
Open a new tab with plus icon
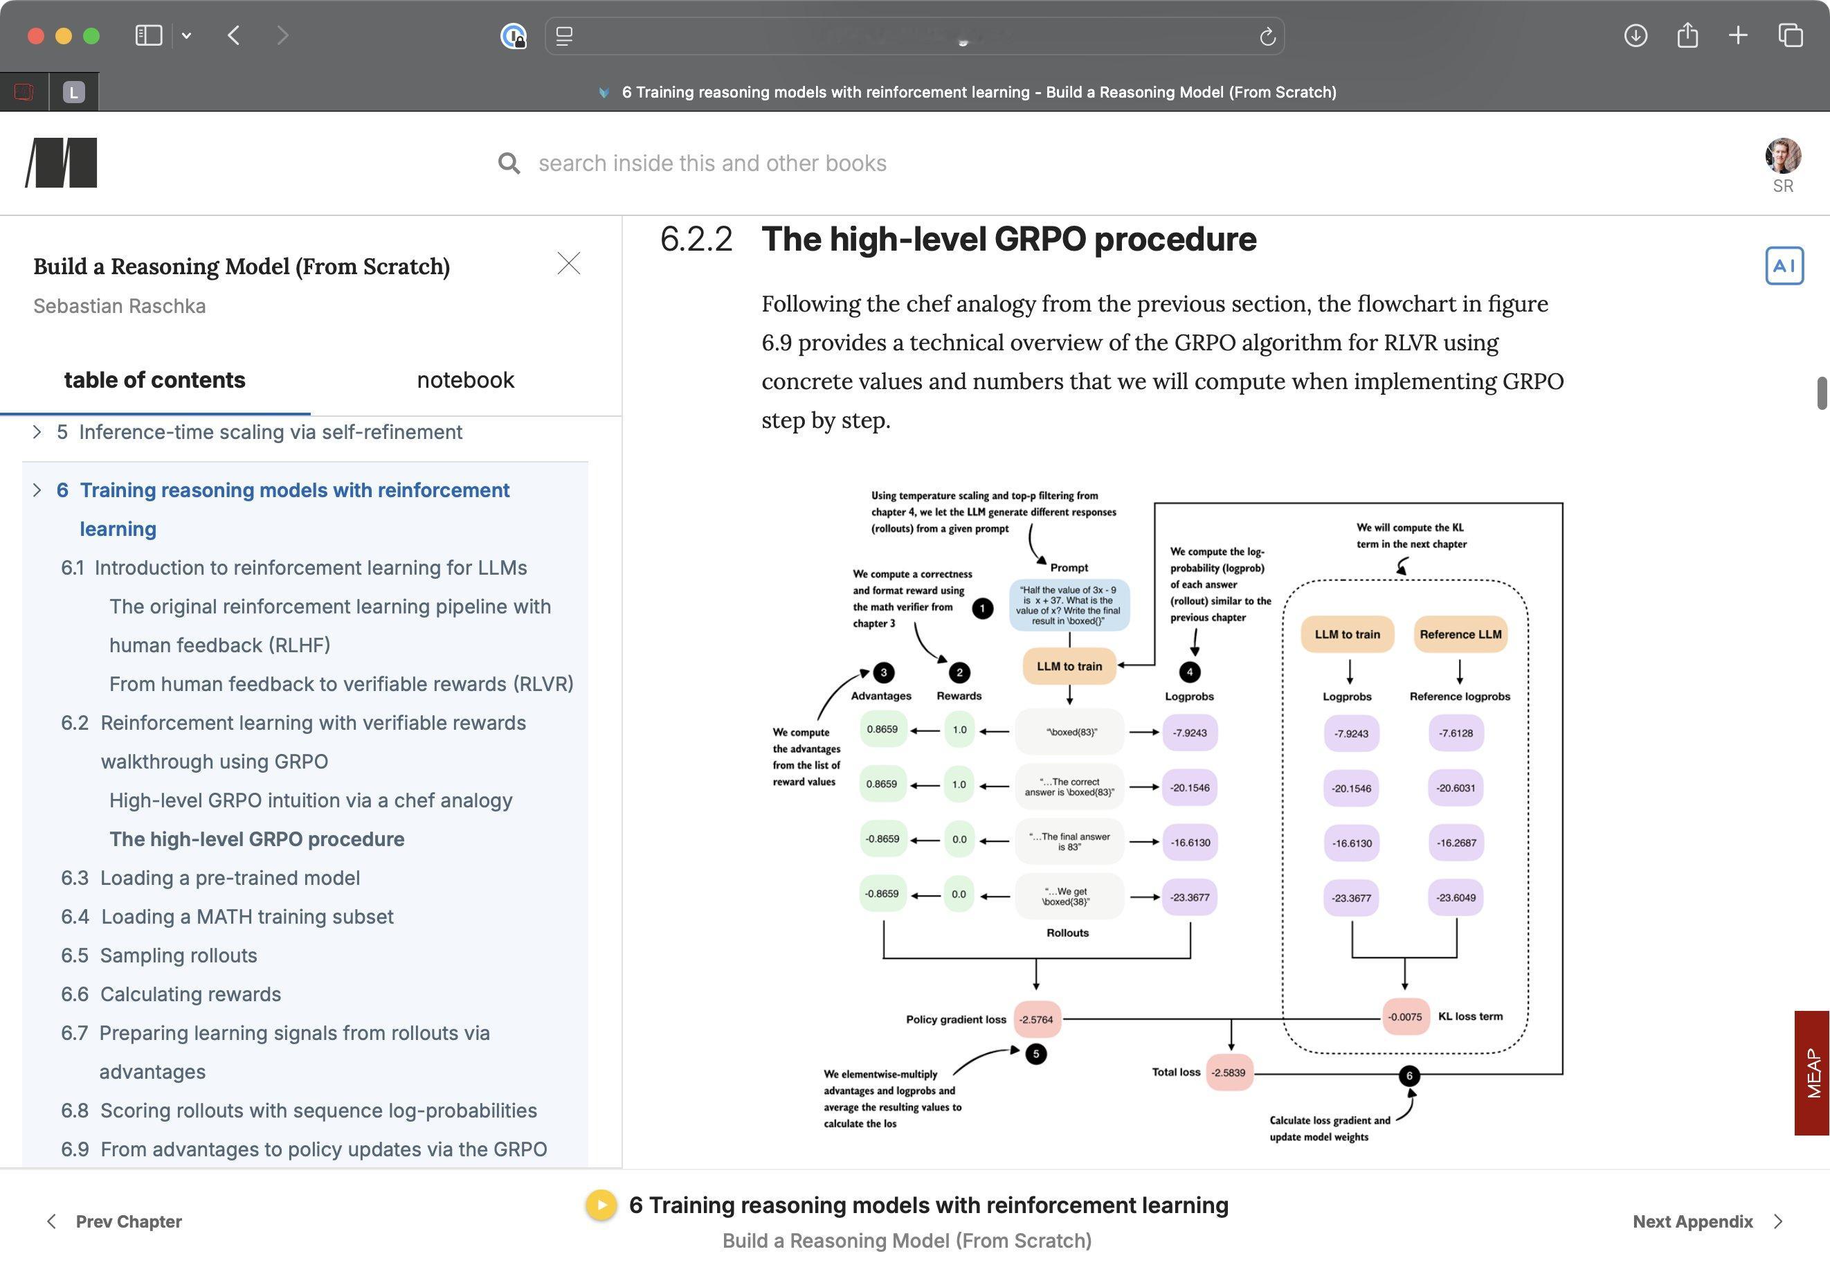[x=1739, y=35]
